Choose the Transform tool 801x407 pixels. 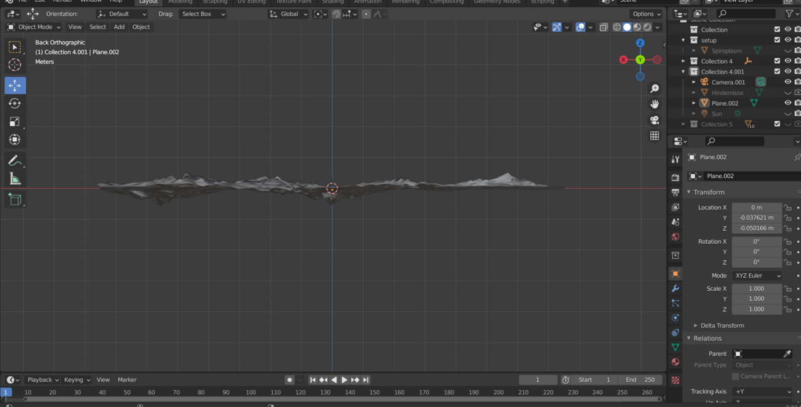pyautogui.click(x=15, y=139)
